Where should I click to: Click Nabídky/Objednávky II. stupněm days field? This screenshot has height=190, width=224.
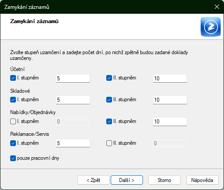pyautogui.click(x=170, y=122)
